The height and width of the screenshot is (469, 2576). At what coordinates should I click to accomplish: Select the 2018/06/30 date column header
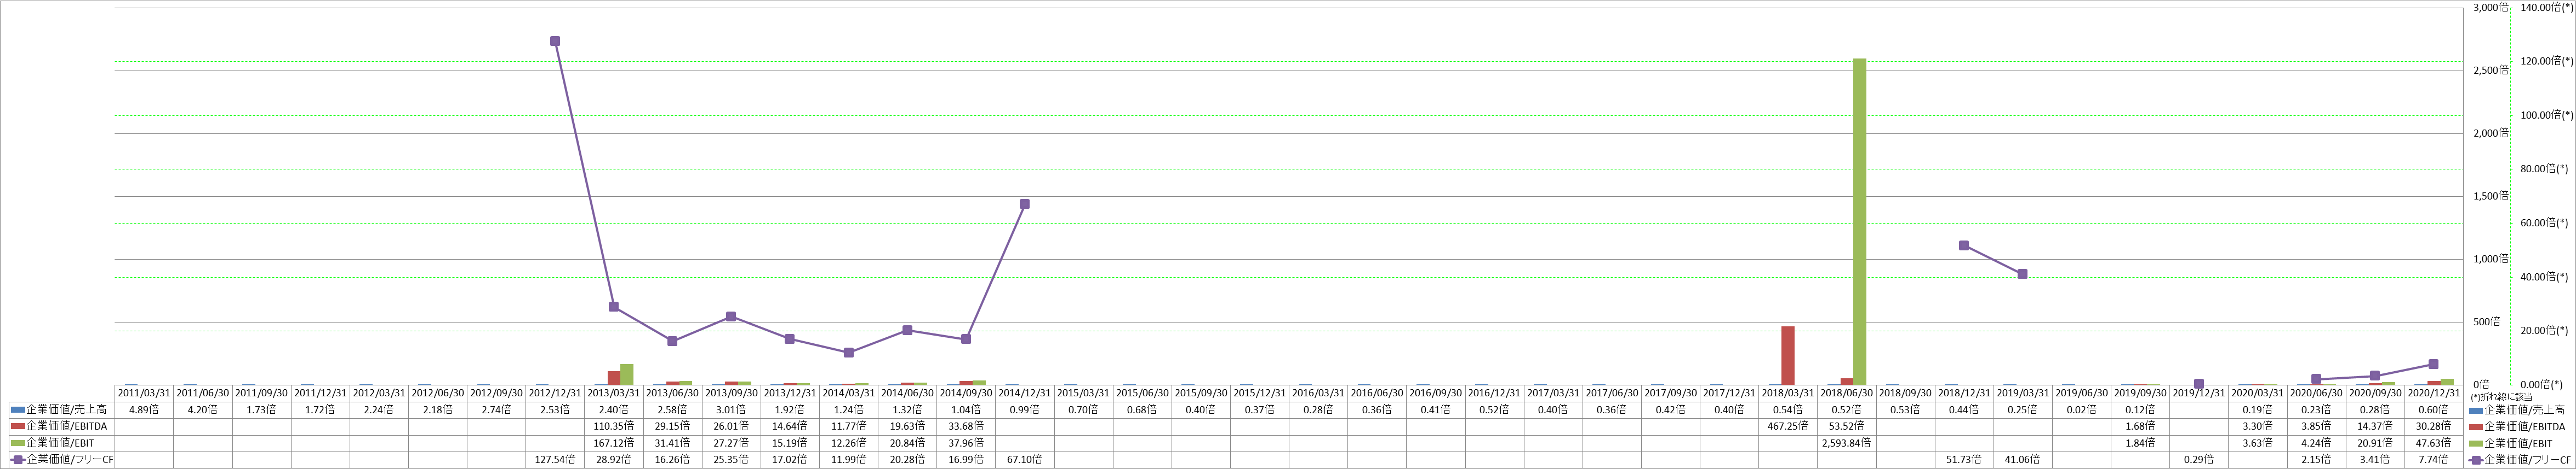point(1847,393)
